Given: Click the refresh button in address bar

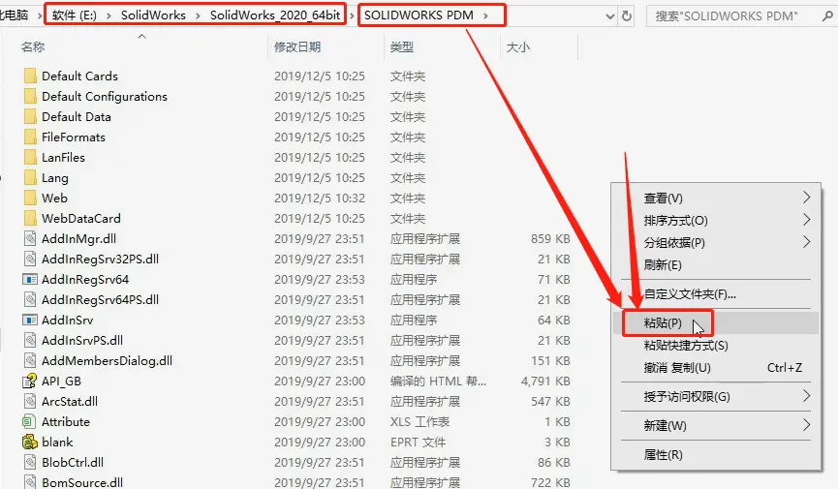Looking at the screenshot, I should click(627, 16).
